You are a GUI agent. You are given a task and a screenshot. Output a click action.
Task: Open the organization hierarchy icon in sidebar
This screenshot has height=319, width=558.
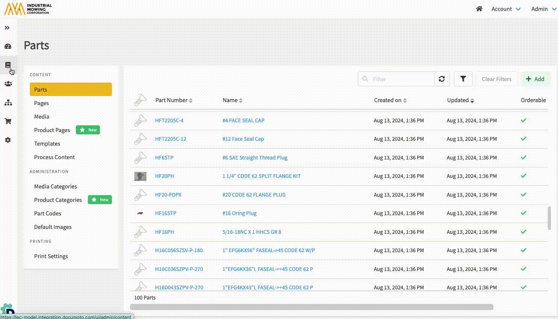point(8,103)
